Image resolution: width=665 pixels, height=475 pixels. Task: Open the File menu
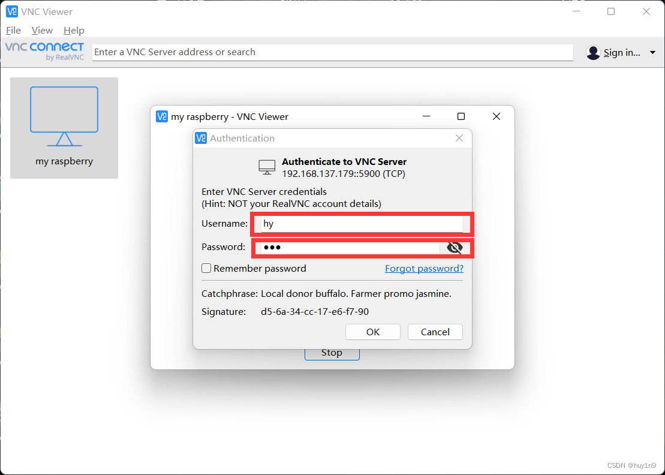[x=14, y=31]
